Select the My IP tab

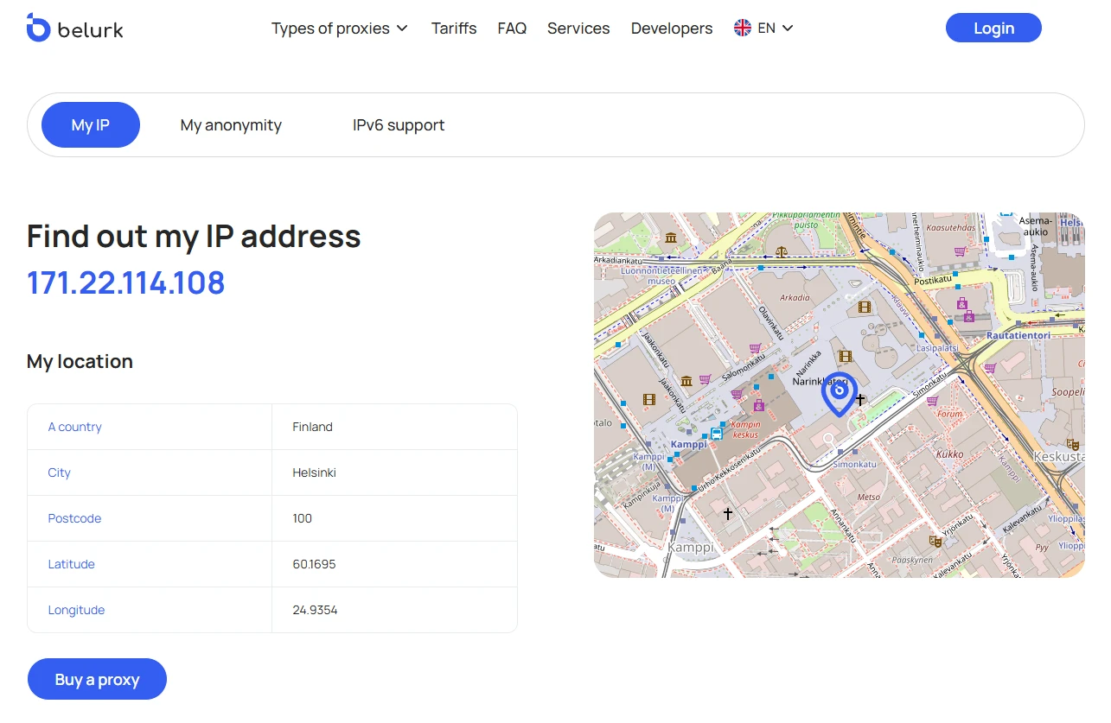[x=91, y=125]
